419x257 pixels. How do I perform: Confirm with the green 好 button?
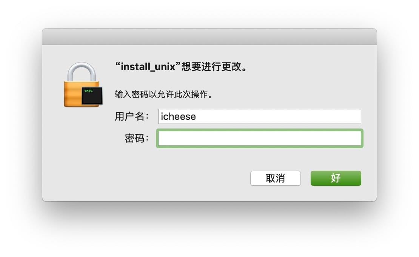tap(336, 178)
